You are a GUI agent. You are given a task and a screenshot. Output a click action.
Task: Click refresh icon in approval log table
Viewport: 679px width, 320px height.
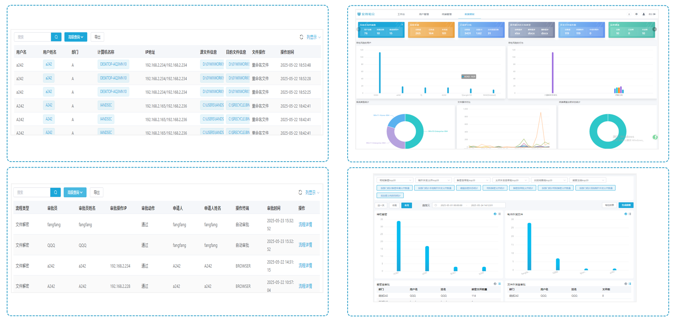300,193
